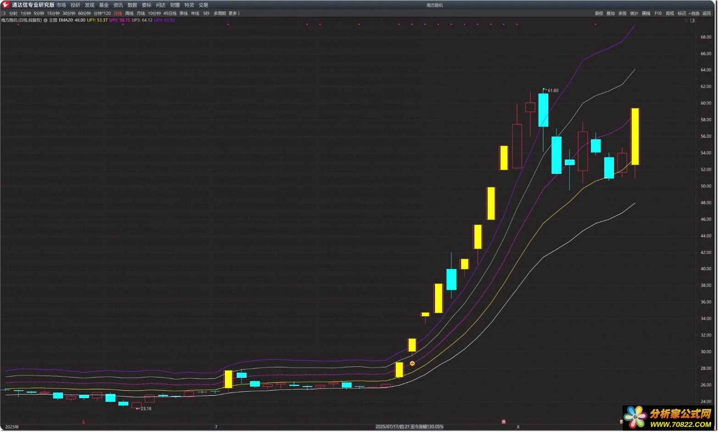Click the 返回 back button
The height and width of the screenshot is (432, 719).
(x=707, y=13)
